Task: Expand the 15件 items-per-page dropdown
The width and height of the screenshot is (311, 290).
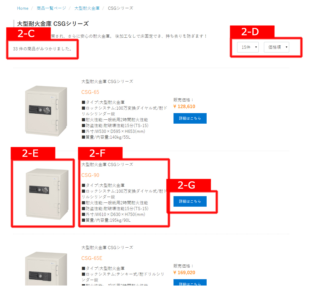Action: (x=248, y=47)
